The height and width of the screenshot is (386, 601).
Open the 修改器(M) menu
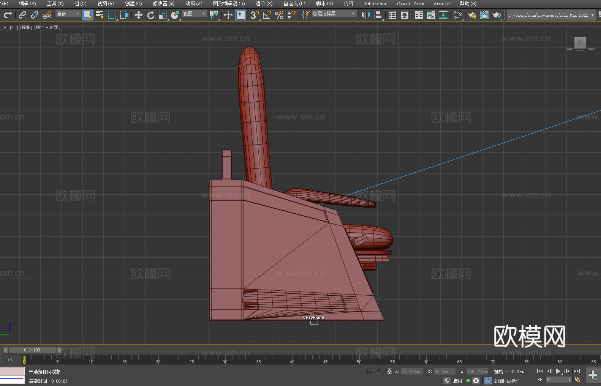click(164, 3)
